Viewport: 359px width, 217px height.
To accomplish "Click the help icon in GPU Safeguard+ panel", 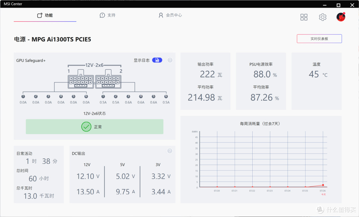I will tap(170, 60).
